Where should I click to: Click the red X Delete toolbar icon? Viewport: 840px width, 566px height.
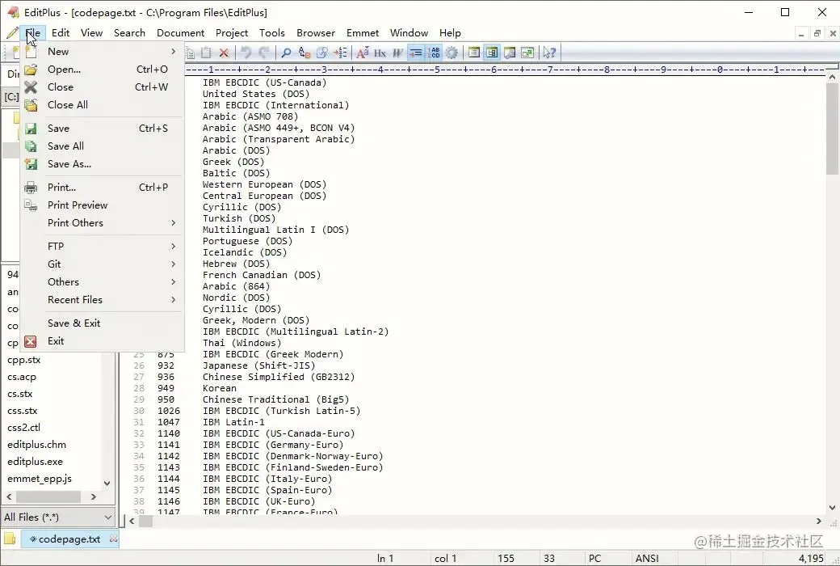click(x=224, y=53)
